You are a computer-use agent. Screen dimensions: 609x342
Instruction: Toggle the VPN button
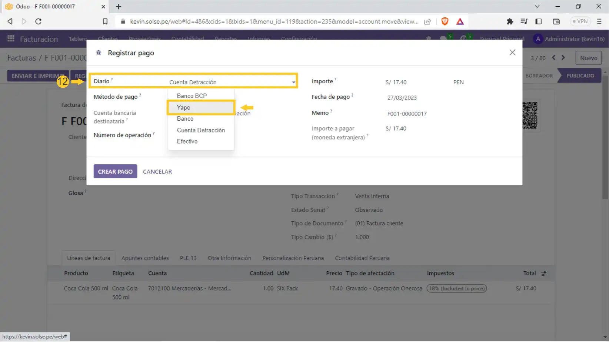[x=580, y=21]
